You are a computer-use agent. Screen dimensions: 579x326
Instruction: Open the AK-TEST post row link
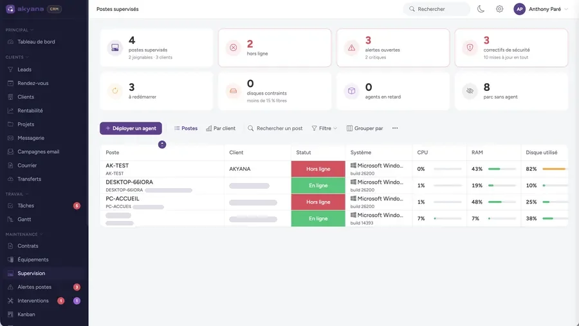point(117,166)
